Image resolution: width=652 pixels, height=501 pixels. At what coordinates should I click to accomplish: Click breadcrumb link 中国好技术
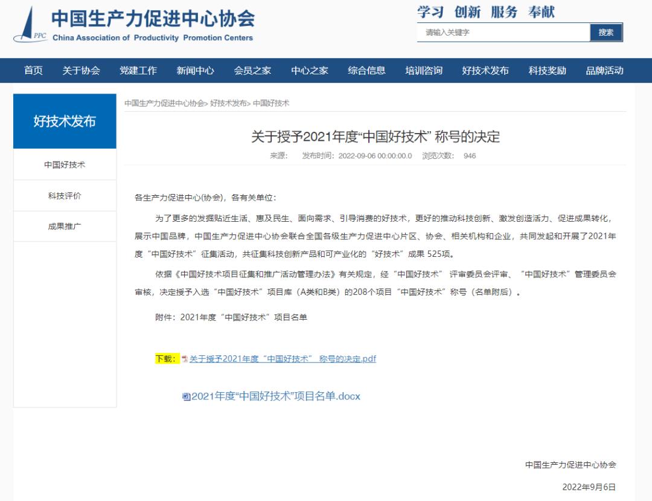tap(270, 103)
